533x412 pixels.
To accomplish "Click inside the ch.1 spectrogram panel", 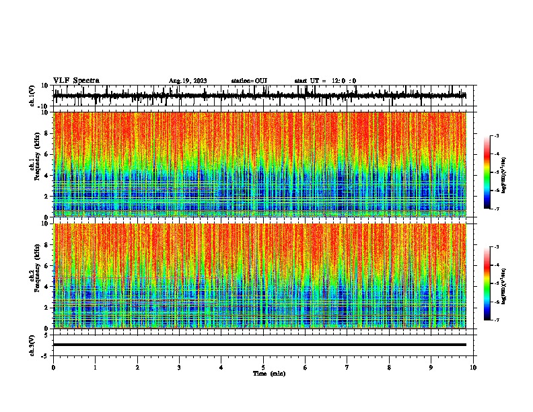I will [x=260, y=164].
